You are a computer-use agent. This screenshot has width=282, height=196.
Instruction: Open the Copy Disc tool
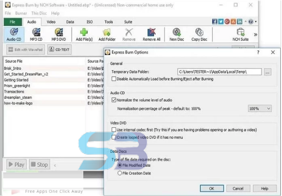pos(199,35)
